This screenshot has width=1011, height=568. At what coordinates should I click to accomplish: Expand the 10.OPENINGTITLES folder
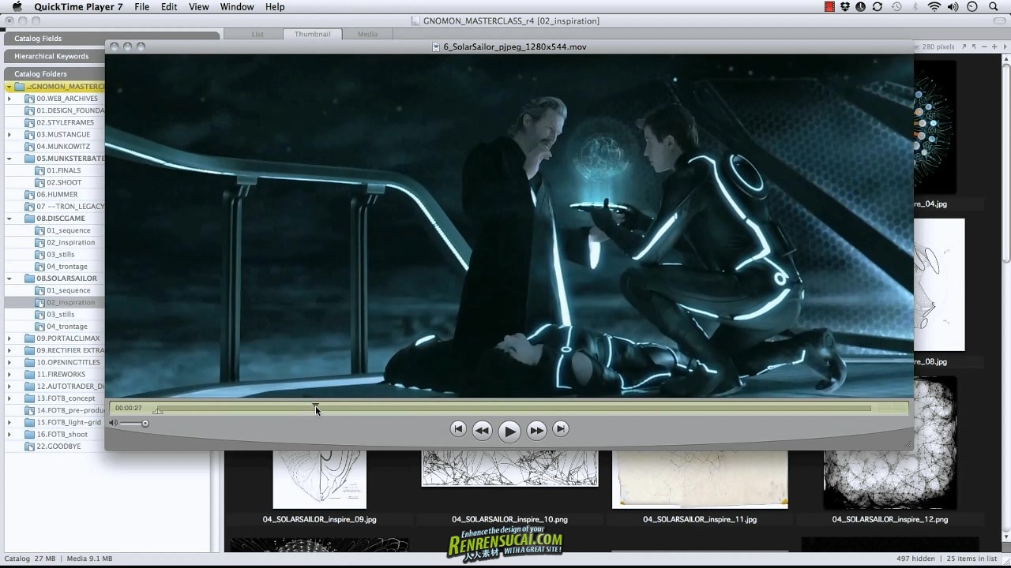9,362
